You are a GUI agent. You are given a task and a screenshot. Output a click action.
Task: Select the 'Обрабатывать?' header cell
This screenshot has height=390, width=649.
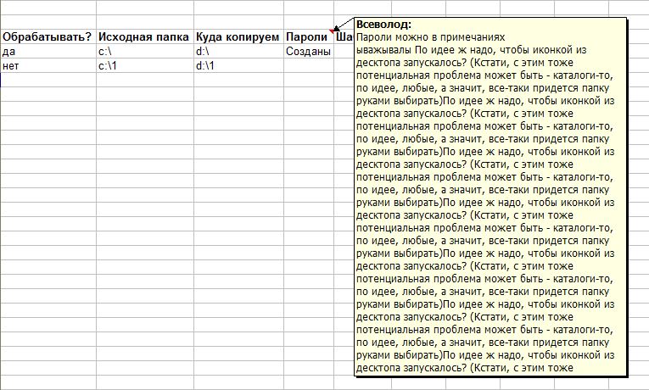click(x=48, y=36)
